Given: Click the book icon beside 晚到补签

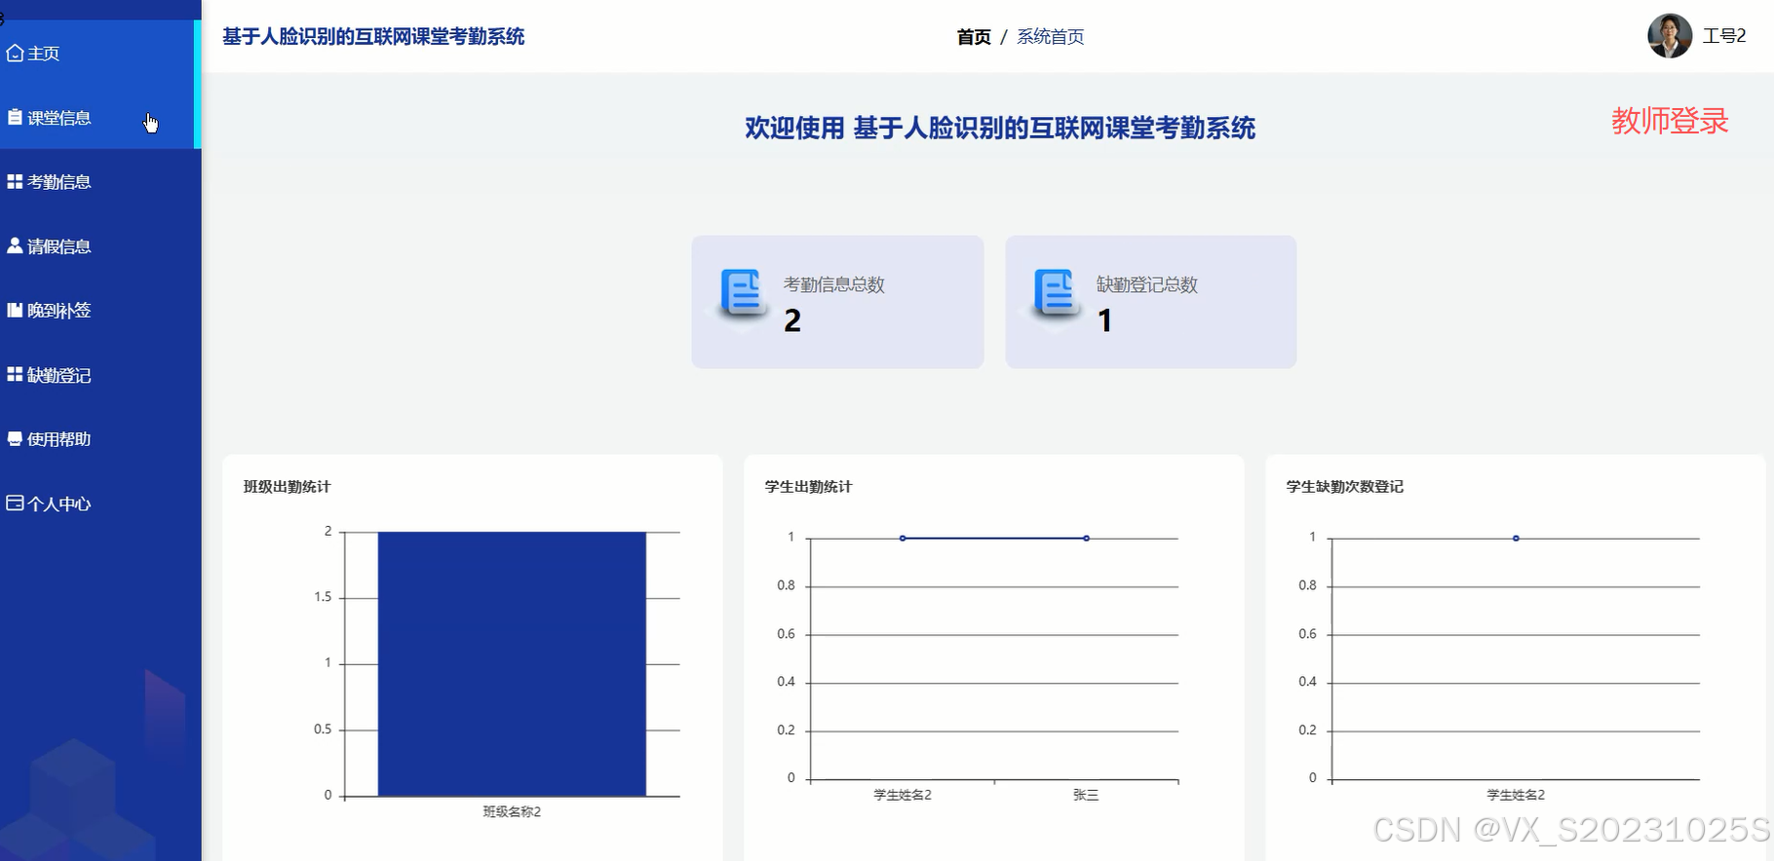Looking at the screenshot, I should pos(15,310).
